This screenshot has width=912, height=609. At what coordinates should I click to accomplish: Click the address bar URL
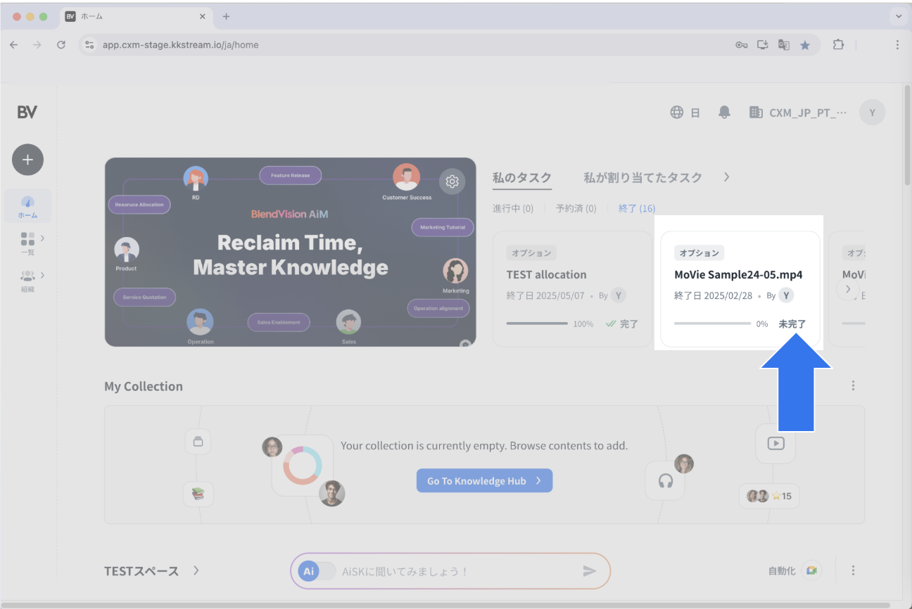click(181, 44)
